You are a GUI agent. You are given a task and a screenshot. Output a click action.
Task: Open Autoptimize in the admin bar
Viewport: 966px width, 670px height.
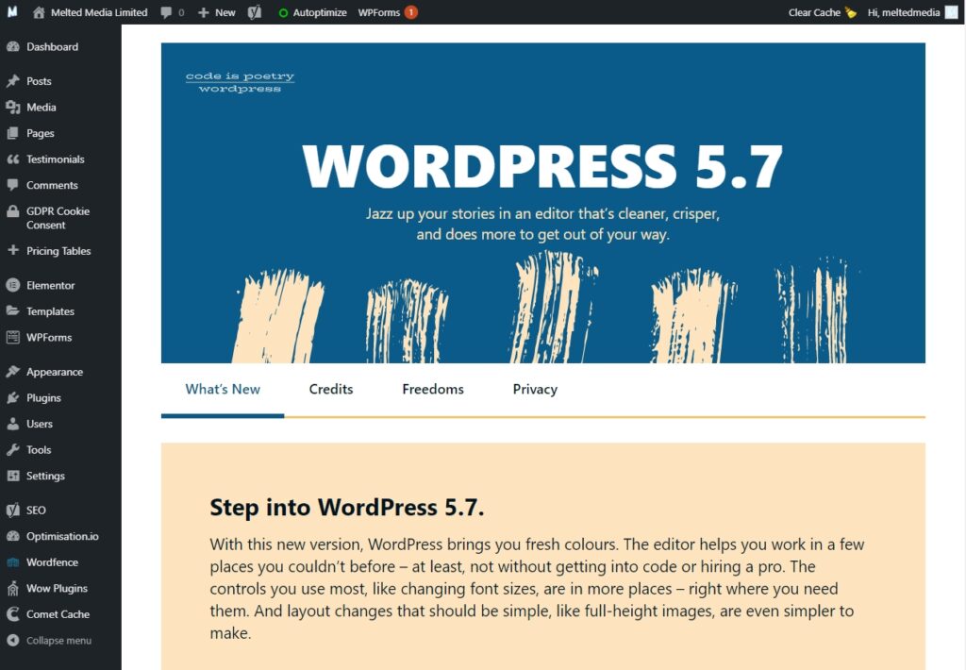319,12
